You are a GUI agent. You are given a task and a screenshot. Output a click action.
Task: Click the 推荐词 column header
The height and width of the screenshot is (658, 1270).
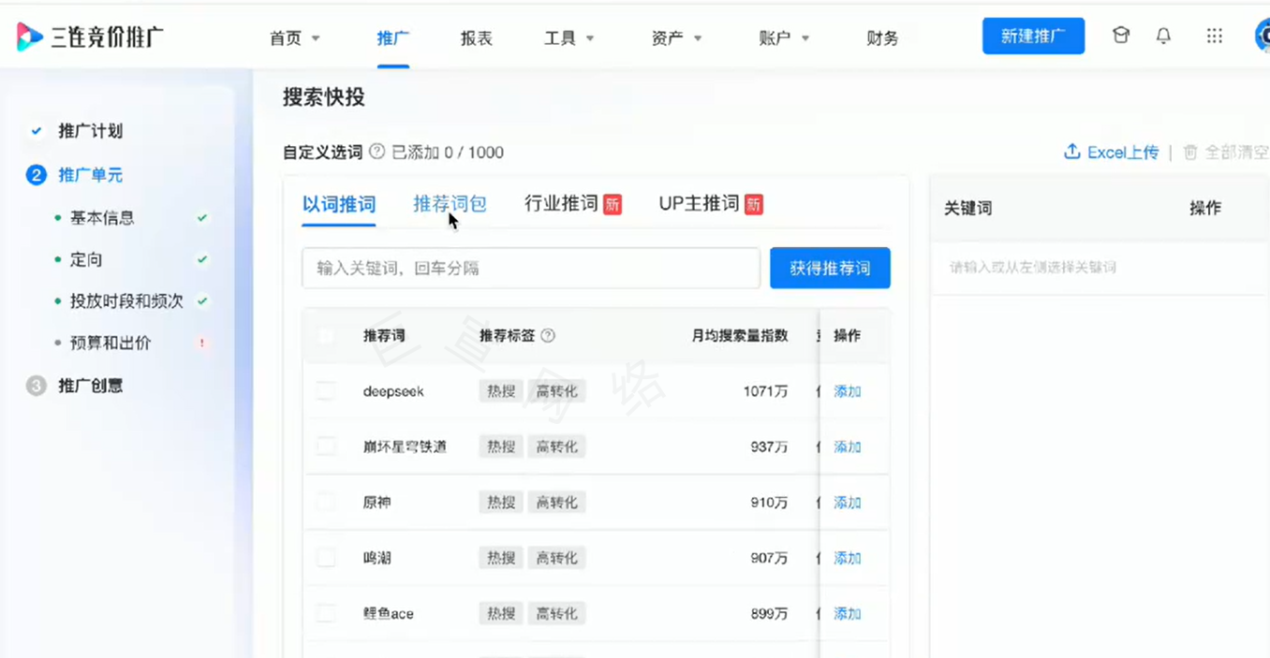pyautogui.click(x=384, y=335)
